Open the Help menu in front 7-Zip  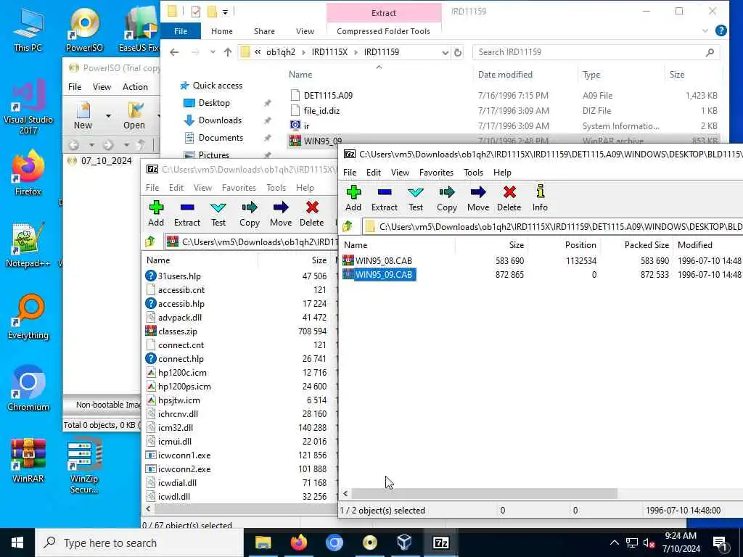[x=502, y=173]
